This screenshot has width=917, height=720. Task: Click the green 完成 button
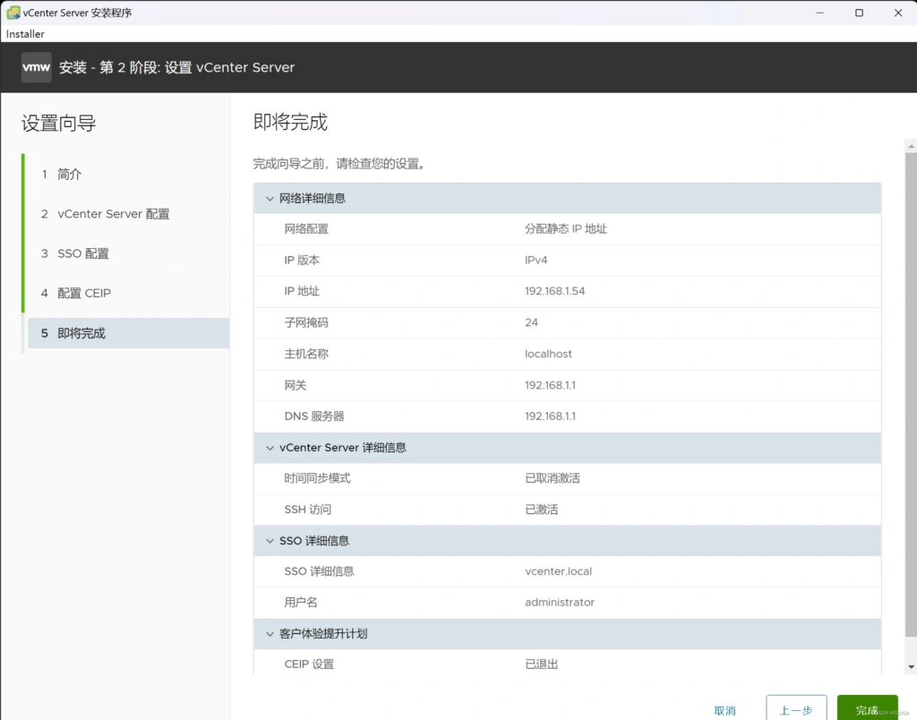[867, 709]
